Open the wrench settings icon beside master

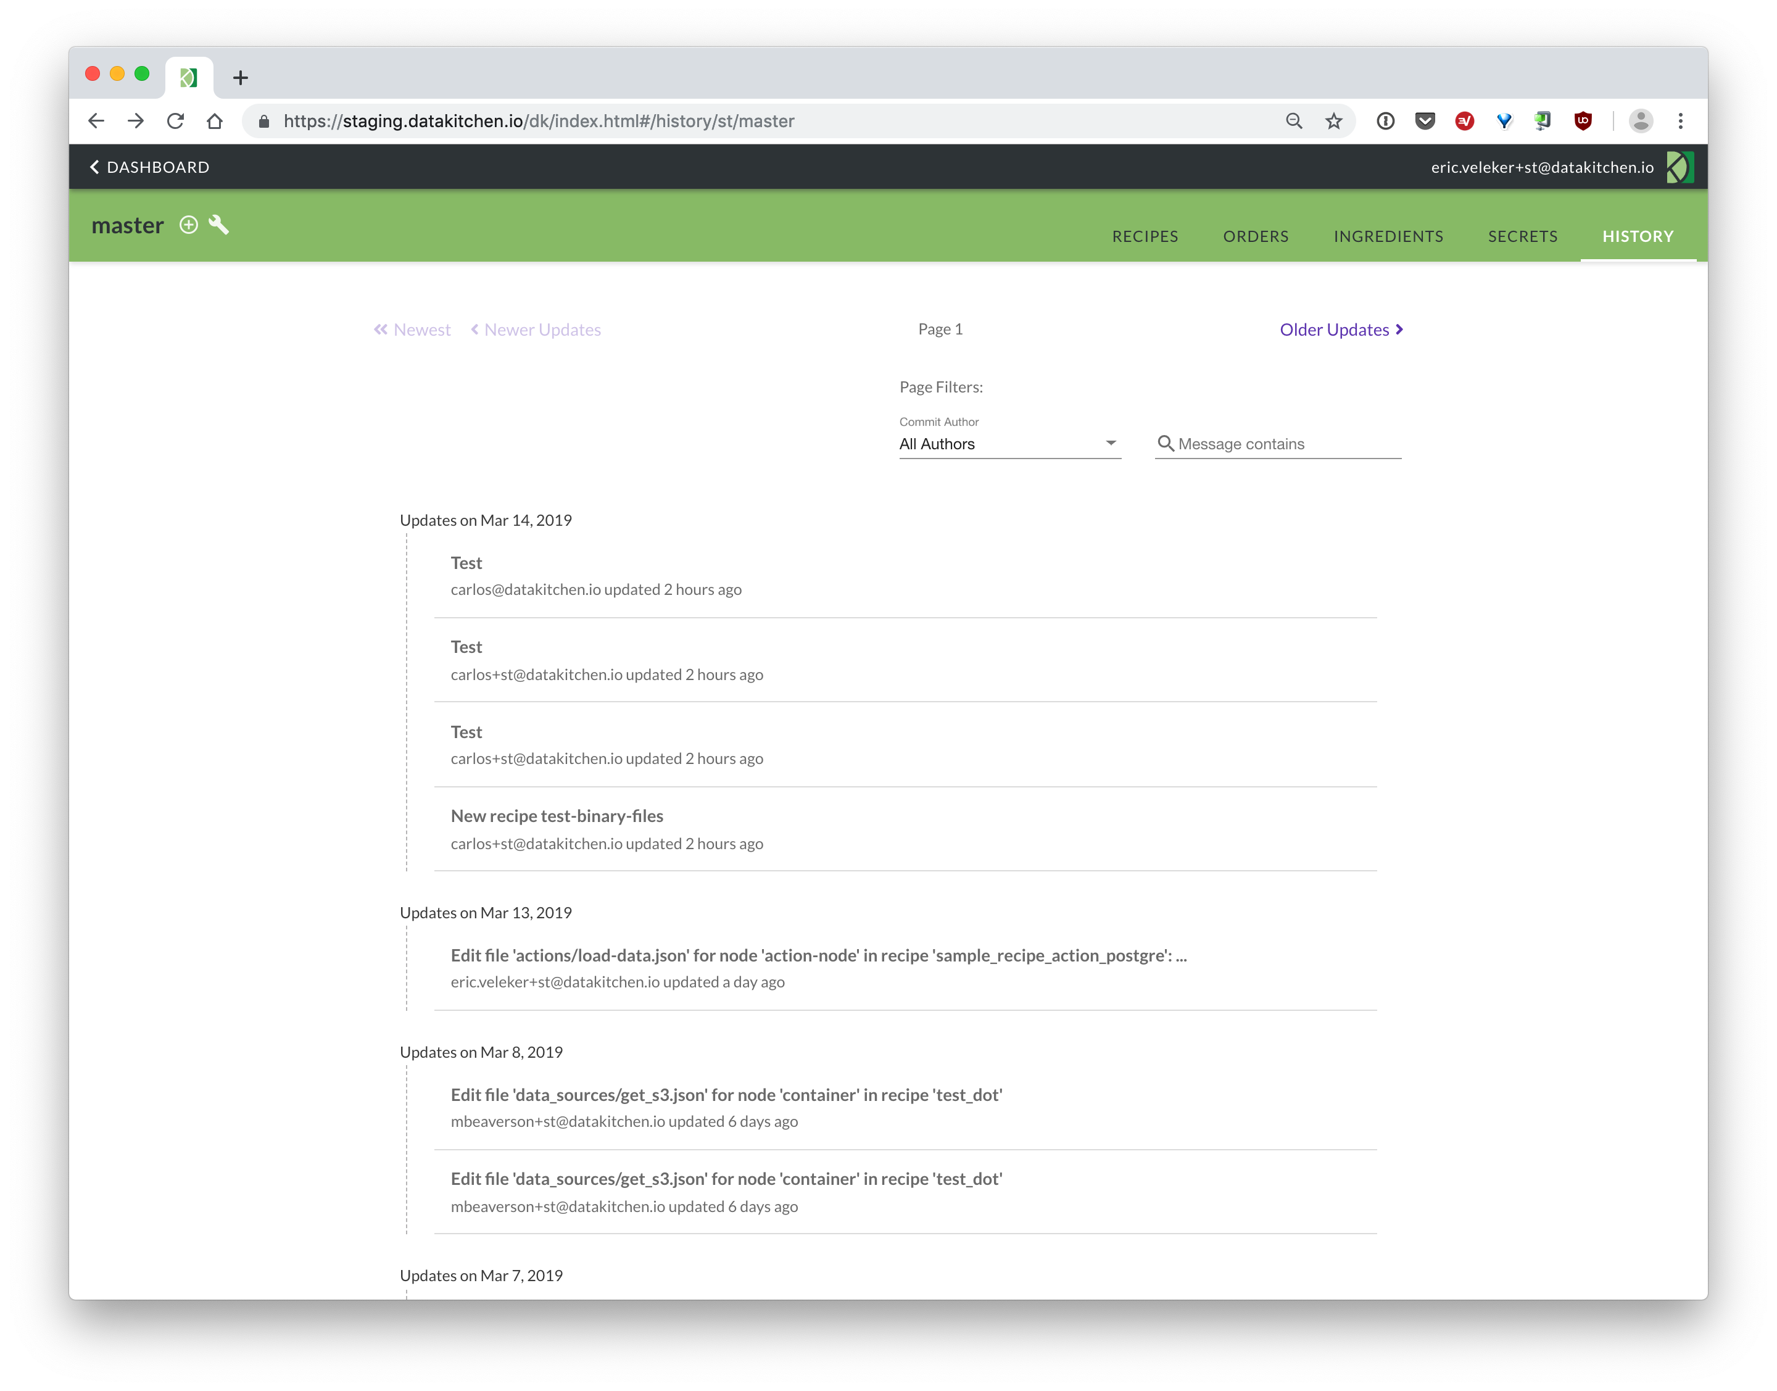[x=218, y=225]
